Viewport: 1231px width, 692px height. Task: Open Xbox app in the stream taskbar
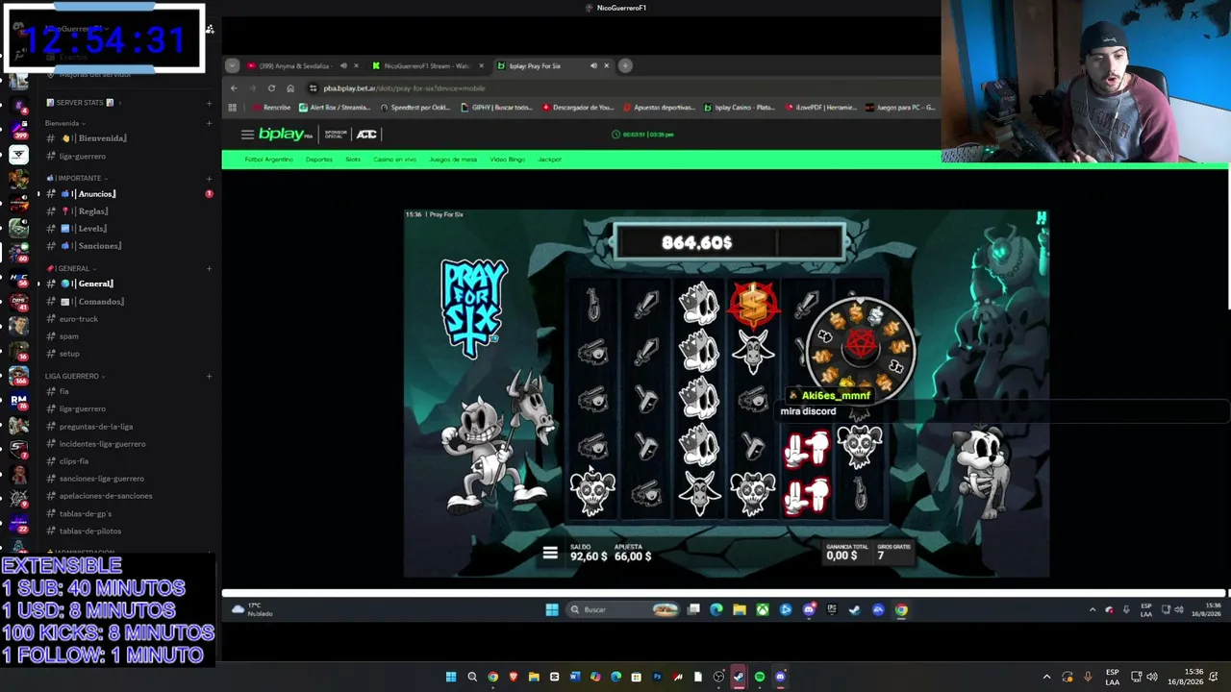pyautogui.click(x=763, y=609)
